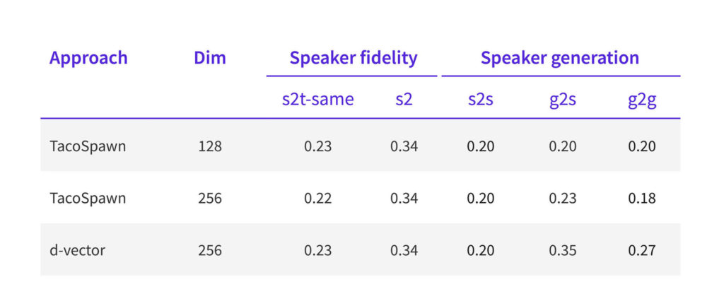Click the g2g subheader
Viewport: 724px width, 294px height.
(642, 100)
